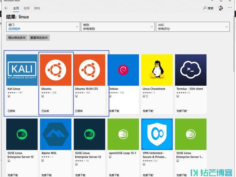Open the three-dot more menu
Screen dimensions: 236x177
230,8
